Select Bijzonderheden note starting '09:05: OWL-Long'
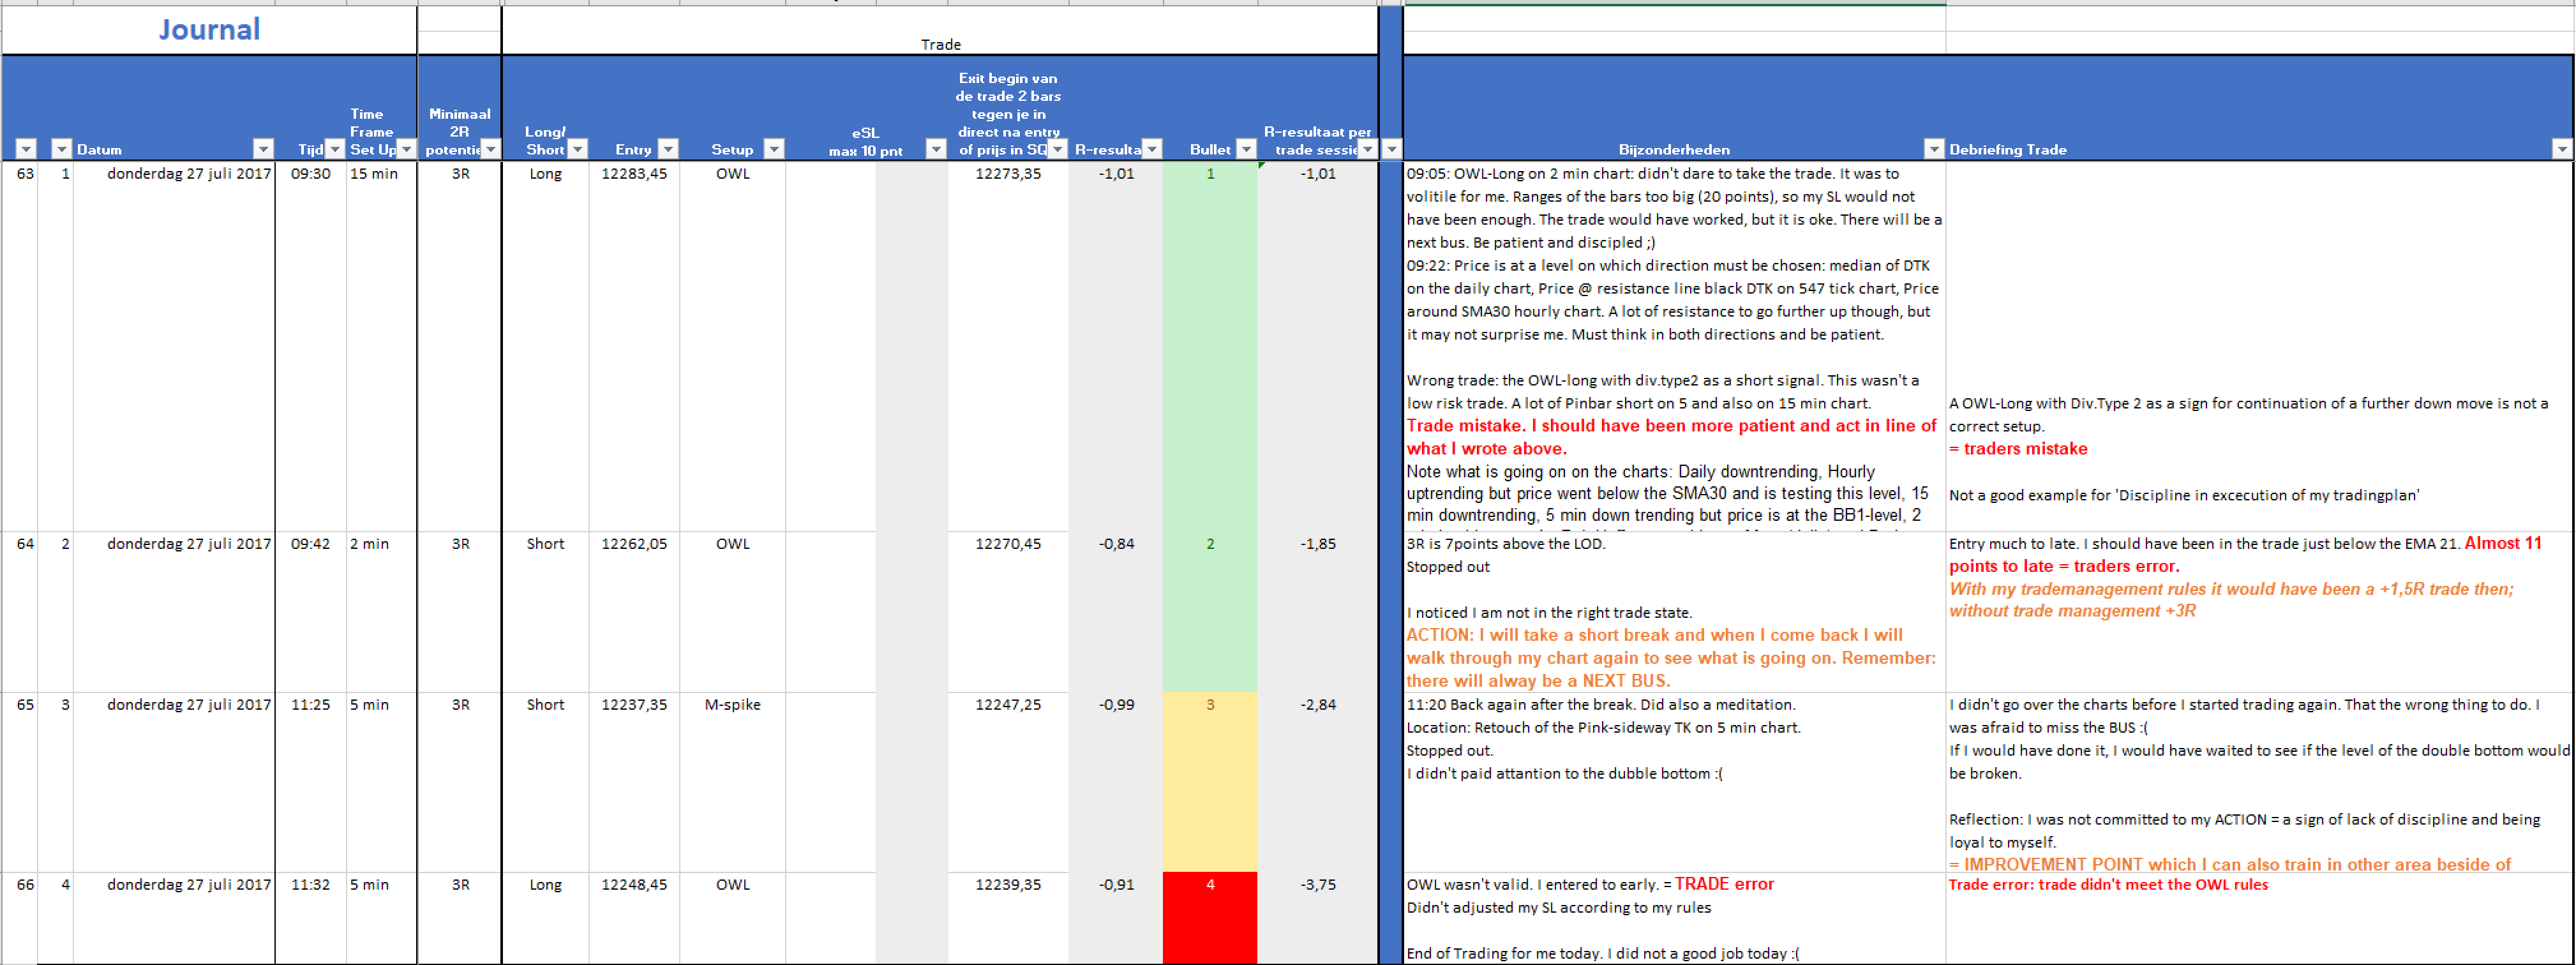This screenshot has width=2576, height=965. (x=1674, y=346)
